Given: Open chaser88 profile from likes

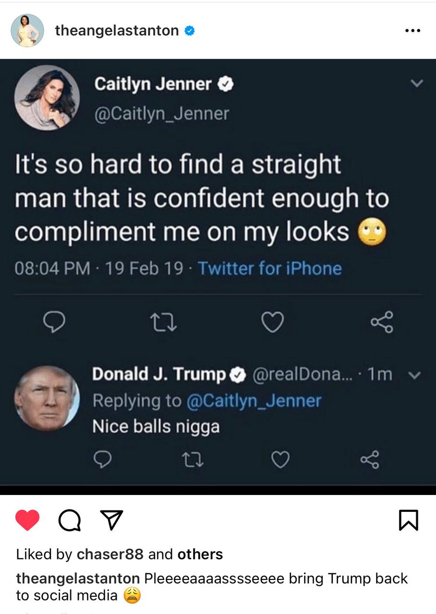Looking at the screenshot, I should 110,555.
